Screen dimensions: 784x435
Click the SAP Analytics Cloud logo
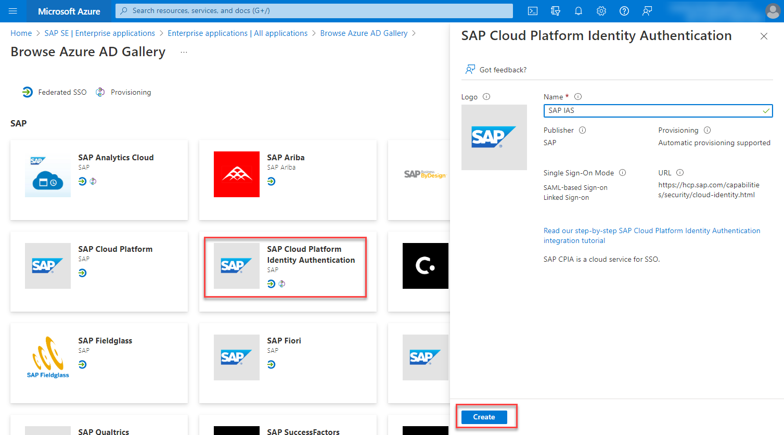(48, 174)
